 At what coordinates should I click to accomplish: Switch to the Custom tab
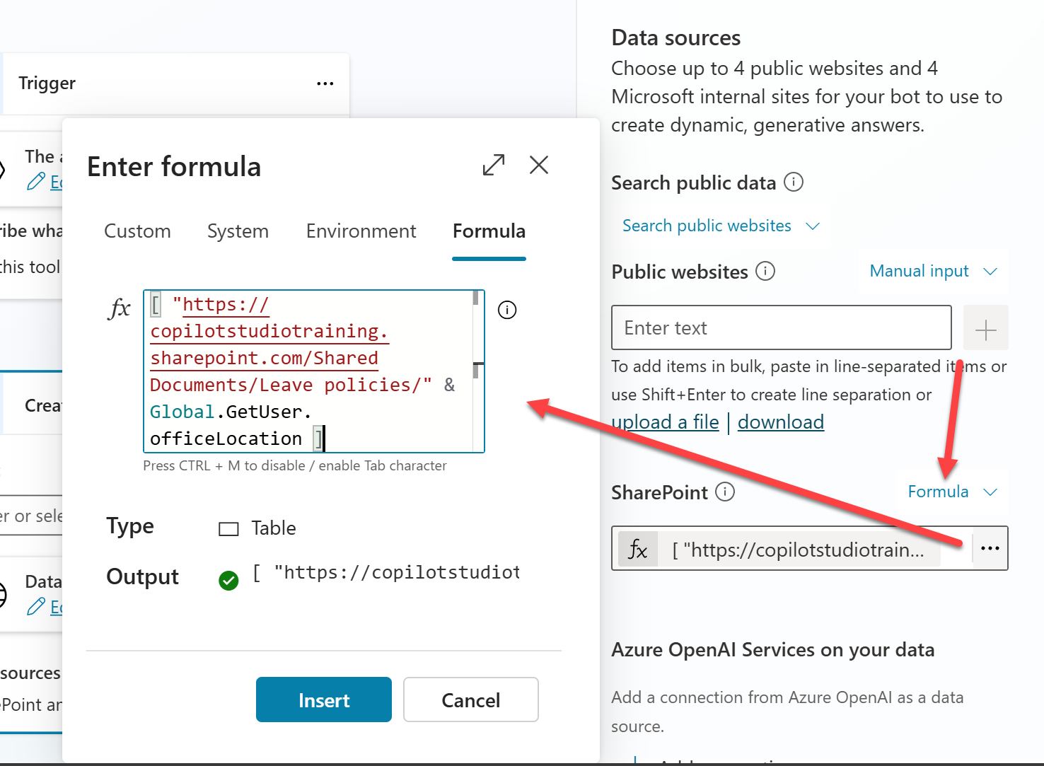pos(137,231)
